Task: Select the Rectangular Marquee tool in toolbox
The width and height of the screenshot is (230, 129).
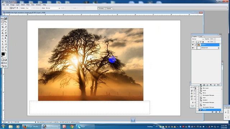Action: [3, 22]
